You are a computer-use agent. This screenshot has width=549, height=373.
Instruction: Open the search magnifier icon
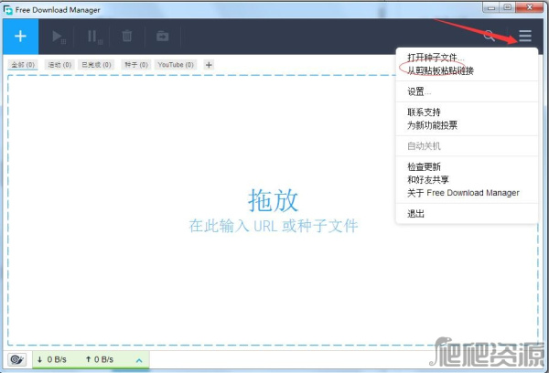(x=490, y=36)
